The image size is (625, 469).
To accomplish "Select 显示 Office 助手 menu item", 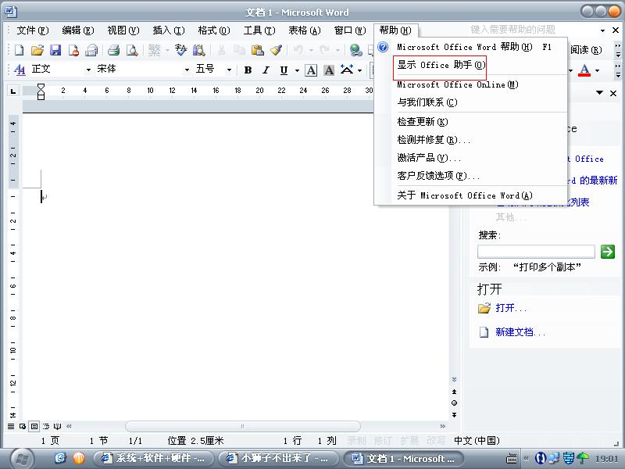I will pyautogui.click(x=441, y=65).
